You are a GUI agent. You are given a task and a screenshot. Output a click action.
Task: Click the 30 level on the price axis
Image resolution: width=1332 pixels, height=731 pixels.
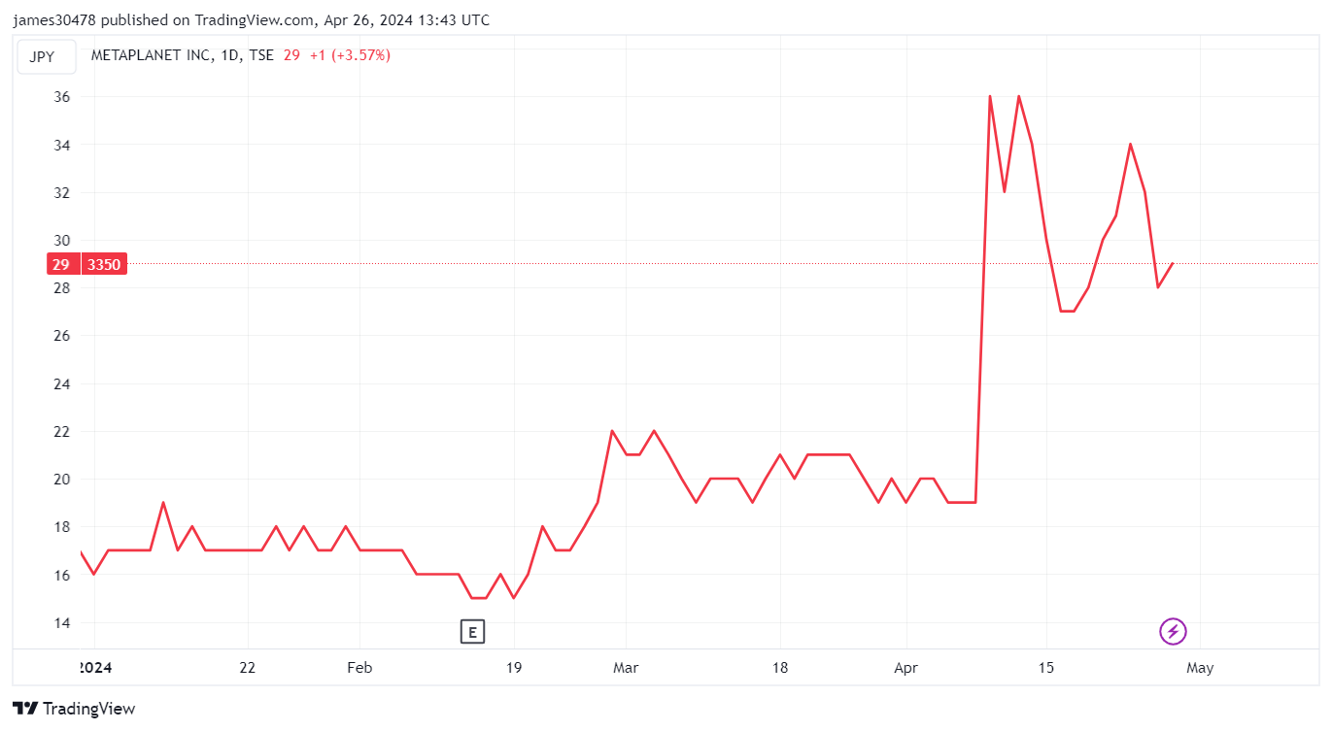click(61, 241)
